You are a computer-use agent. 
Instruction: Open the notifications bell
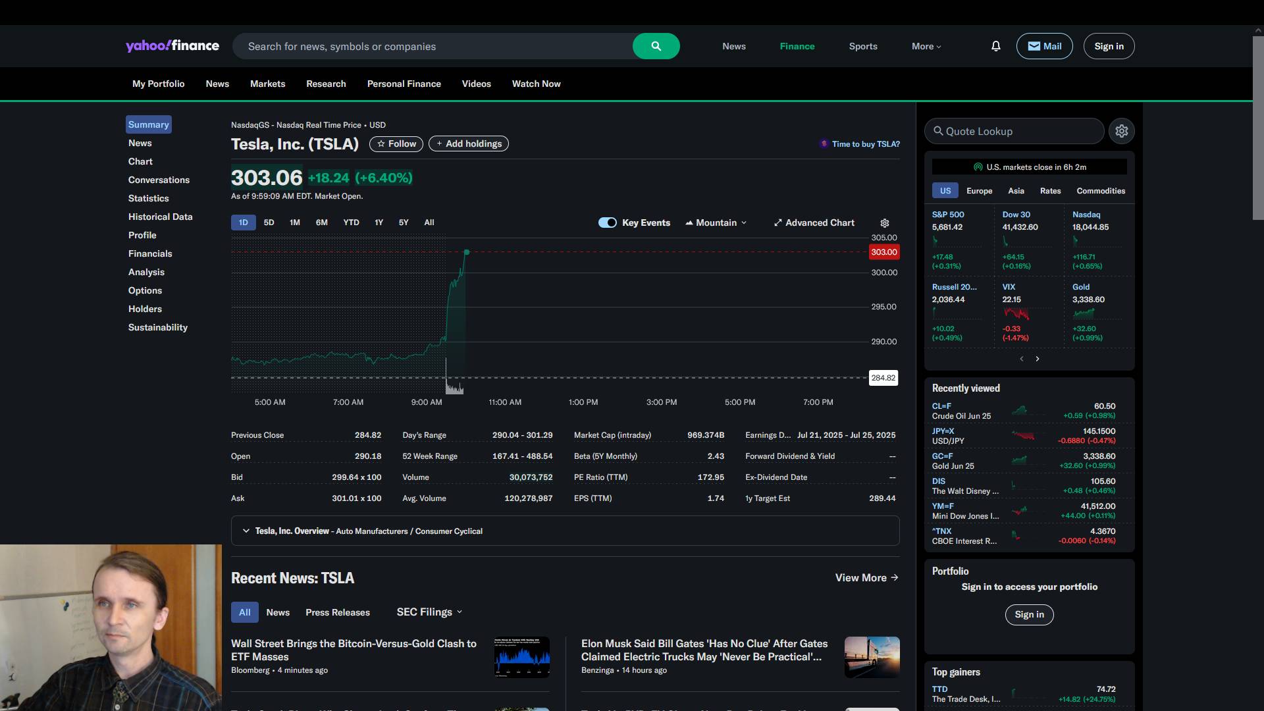(x=995, y=46)
